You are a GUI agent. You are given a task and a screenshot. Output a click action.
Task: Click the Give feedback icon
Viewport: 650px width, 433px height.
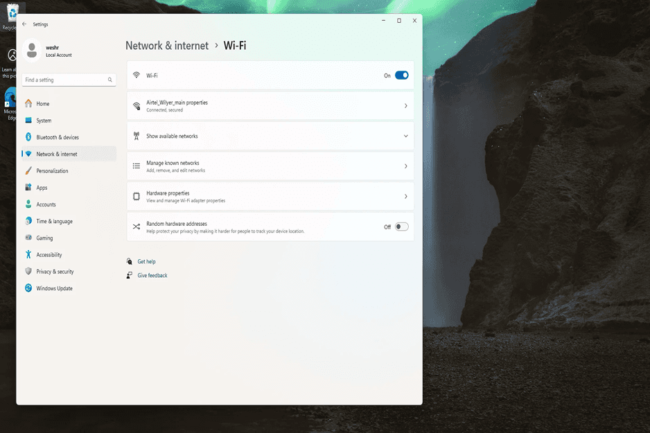(x=130, y=275)
